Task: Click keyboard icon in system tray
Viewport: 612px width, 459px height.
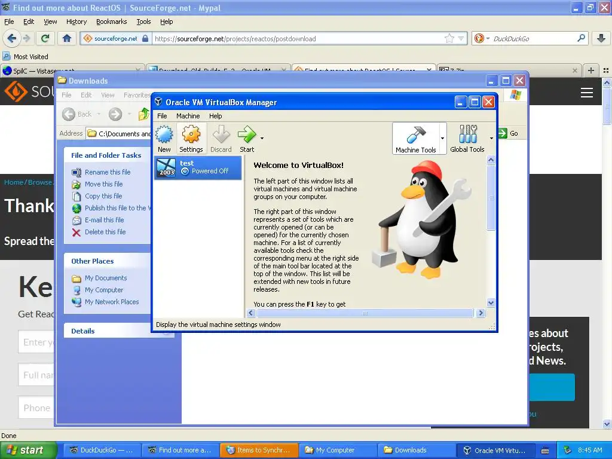Action: 545,451
